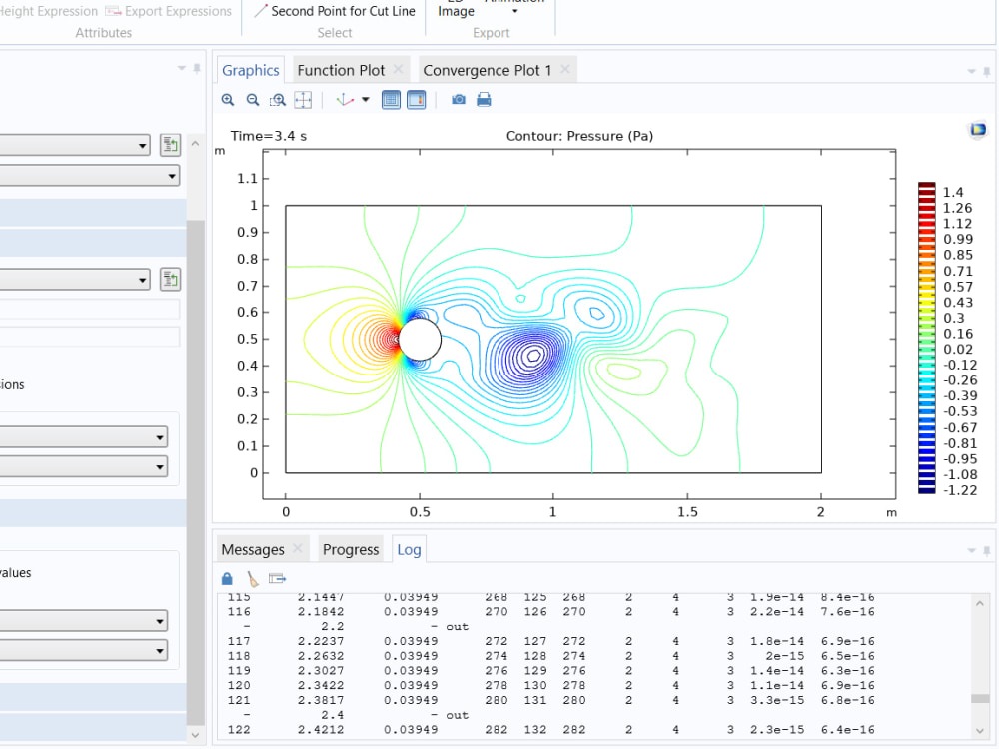Open the view orientation dropdown arrow
This screenshot has width=999, height=749.
click(x=365, y=100)
